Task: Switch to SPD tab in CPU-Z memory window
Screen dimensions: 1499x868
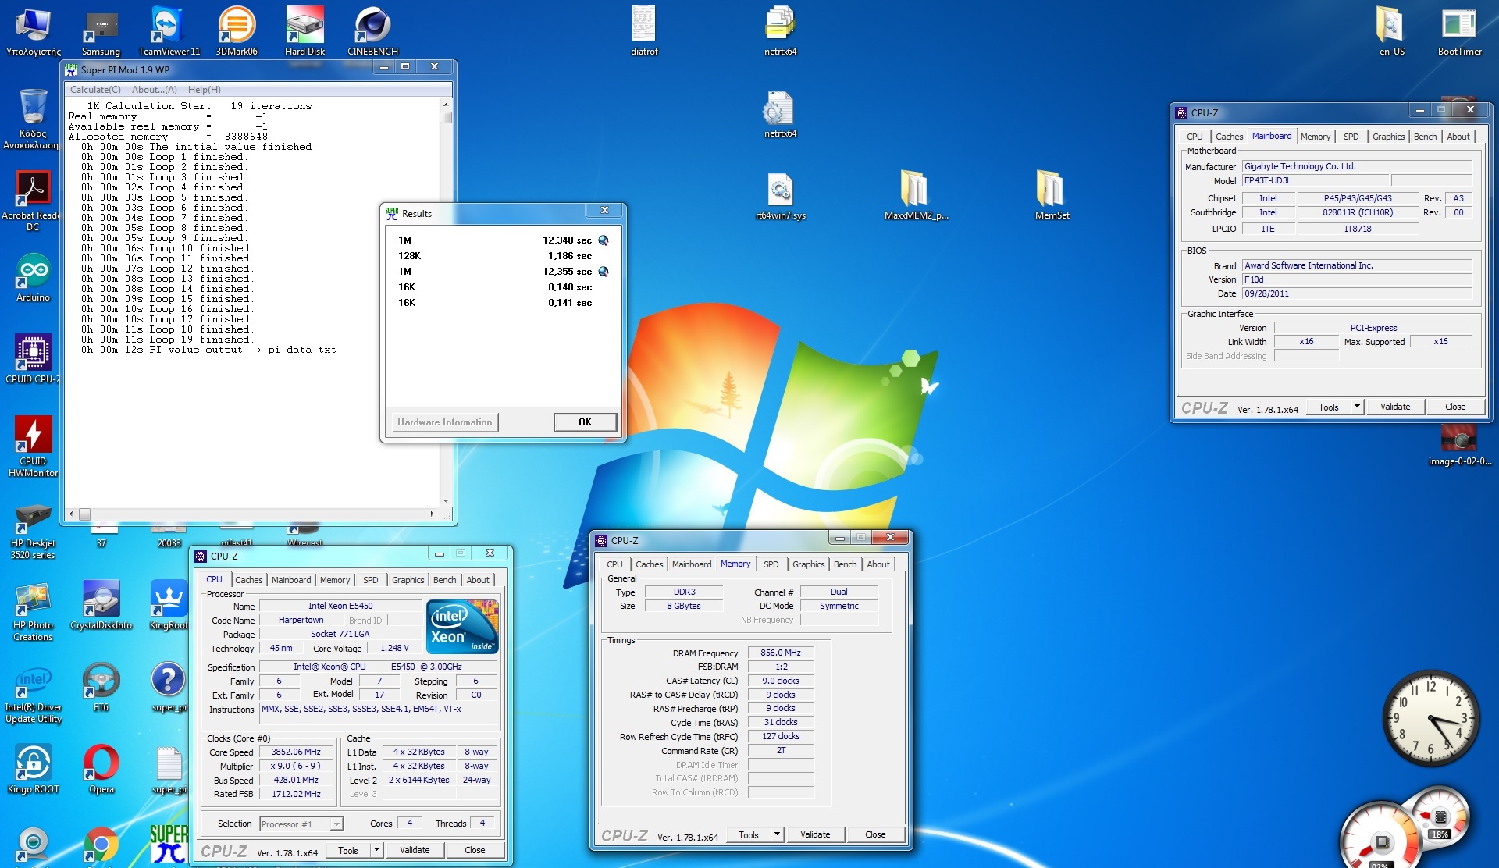Action: (771, 564)
